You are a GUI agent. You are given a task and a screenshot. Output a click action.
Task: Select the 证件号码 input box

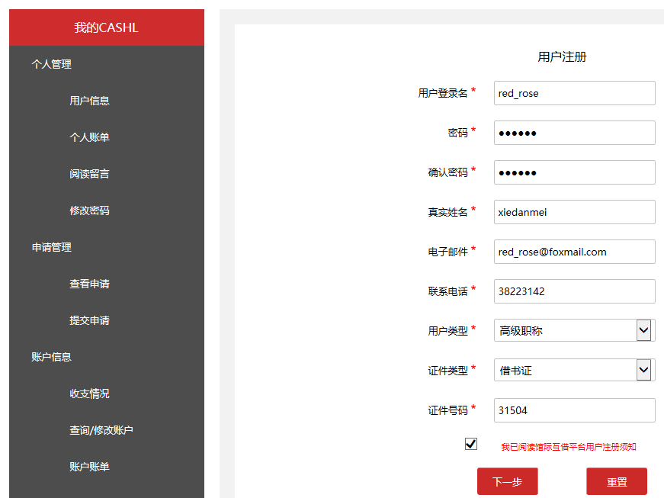(x=574, y=410)
